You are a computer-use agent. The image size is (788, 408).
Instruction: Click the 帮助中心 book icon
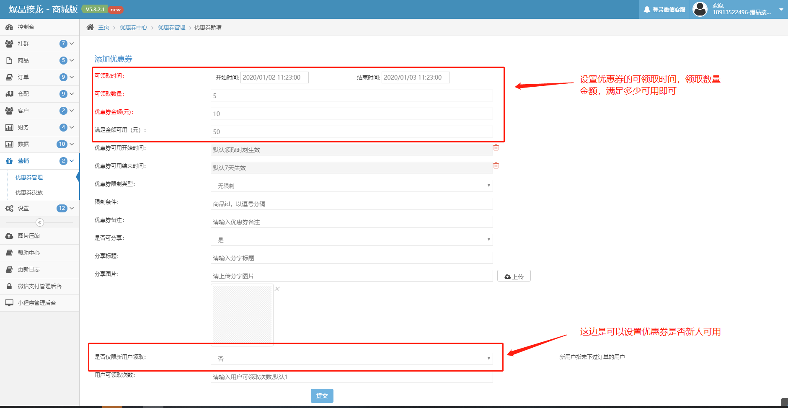click(x=9, y=253)
